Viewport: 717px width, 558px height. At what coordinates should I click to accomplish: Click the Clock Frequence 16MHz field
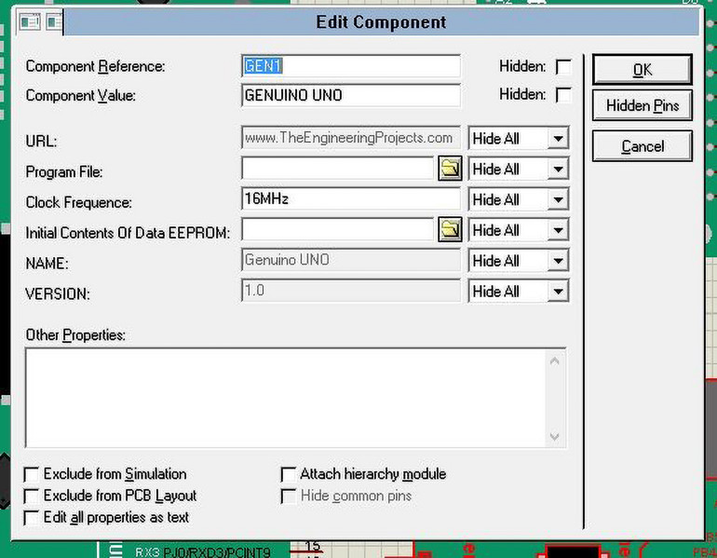click(x=350, y=198)
